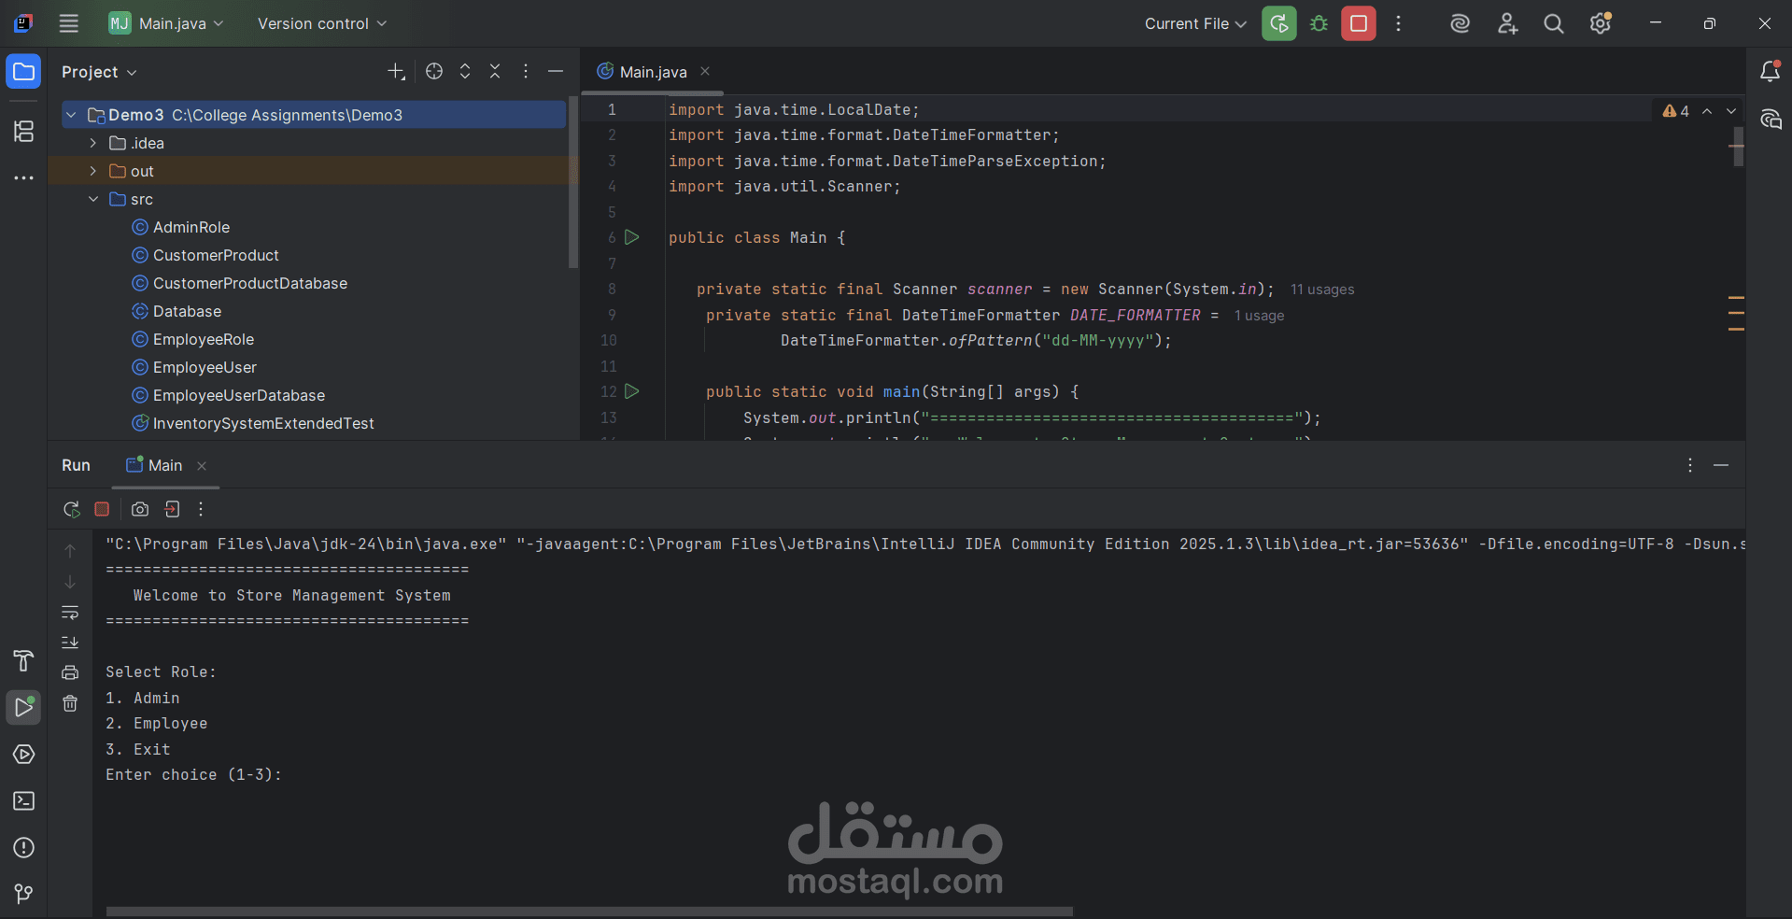1792x919 pixels.
Task: Minimize the Run tool window
Action: [1721, 465]
